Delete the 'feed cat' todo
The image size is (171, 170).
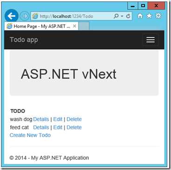point(74,127)
